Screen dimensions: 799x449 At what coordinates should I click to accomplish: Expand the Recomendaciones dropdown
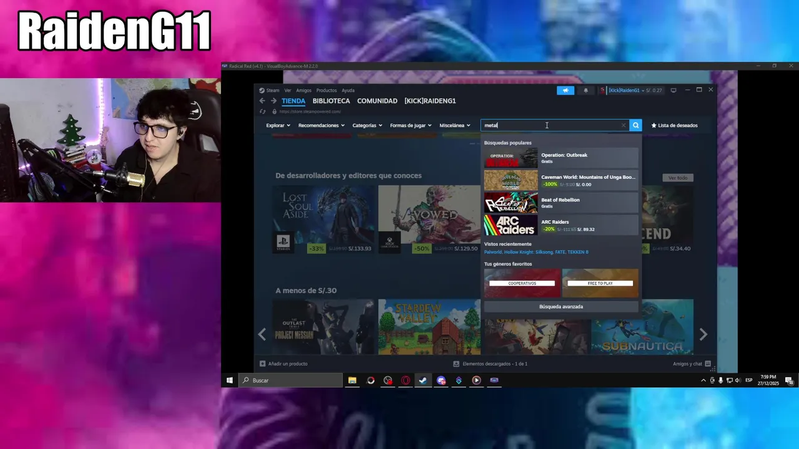tap(321, 125)
